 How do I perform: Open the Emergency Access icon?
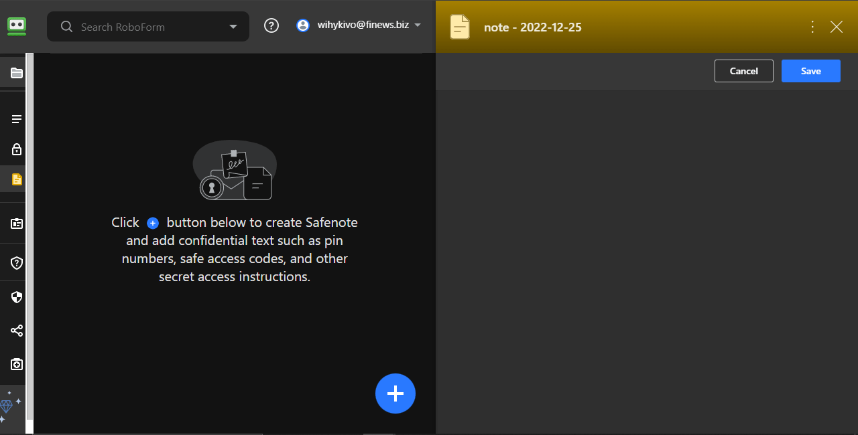[x=15, y=363]
